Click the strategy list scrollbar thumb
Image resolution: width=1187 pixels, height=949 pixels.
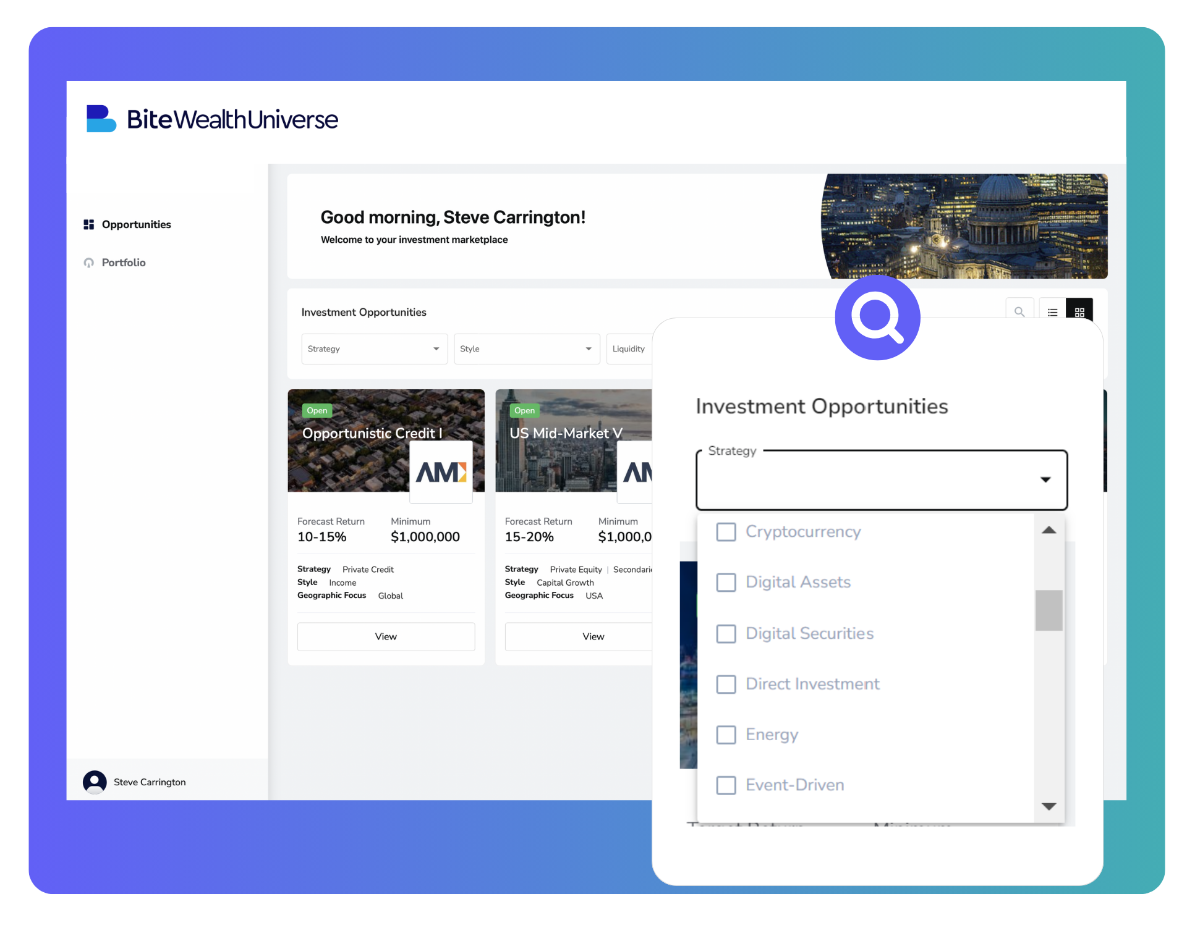point(1049,610)
